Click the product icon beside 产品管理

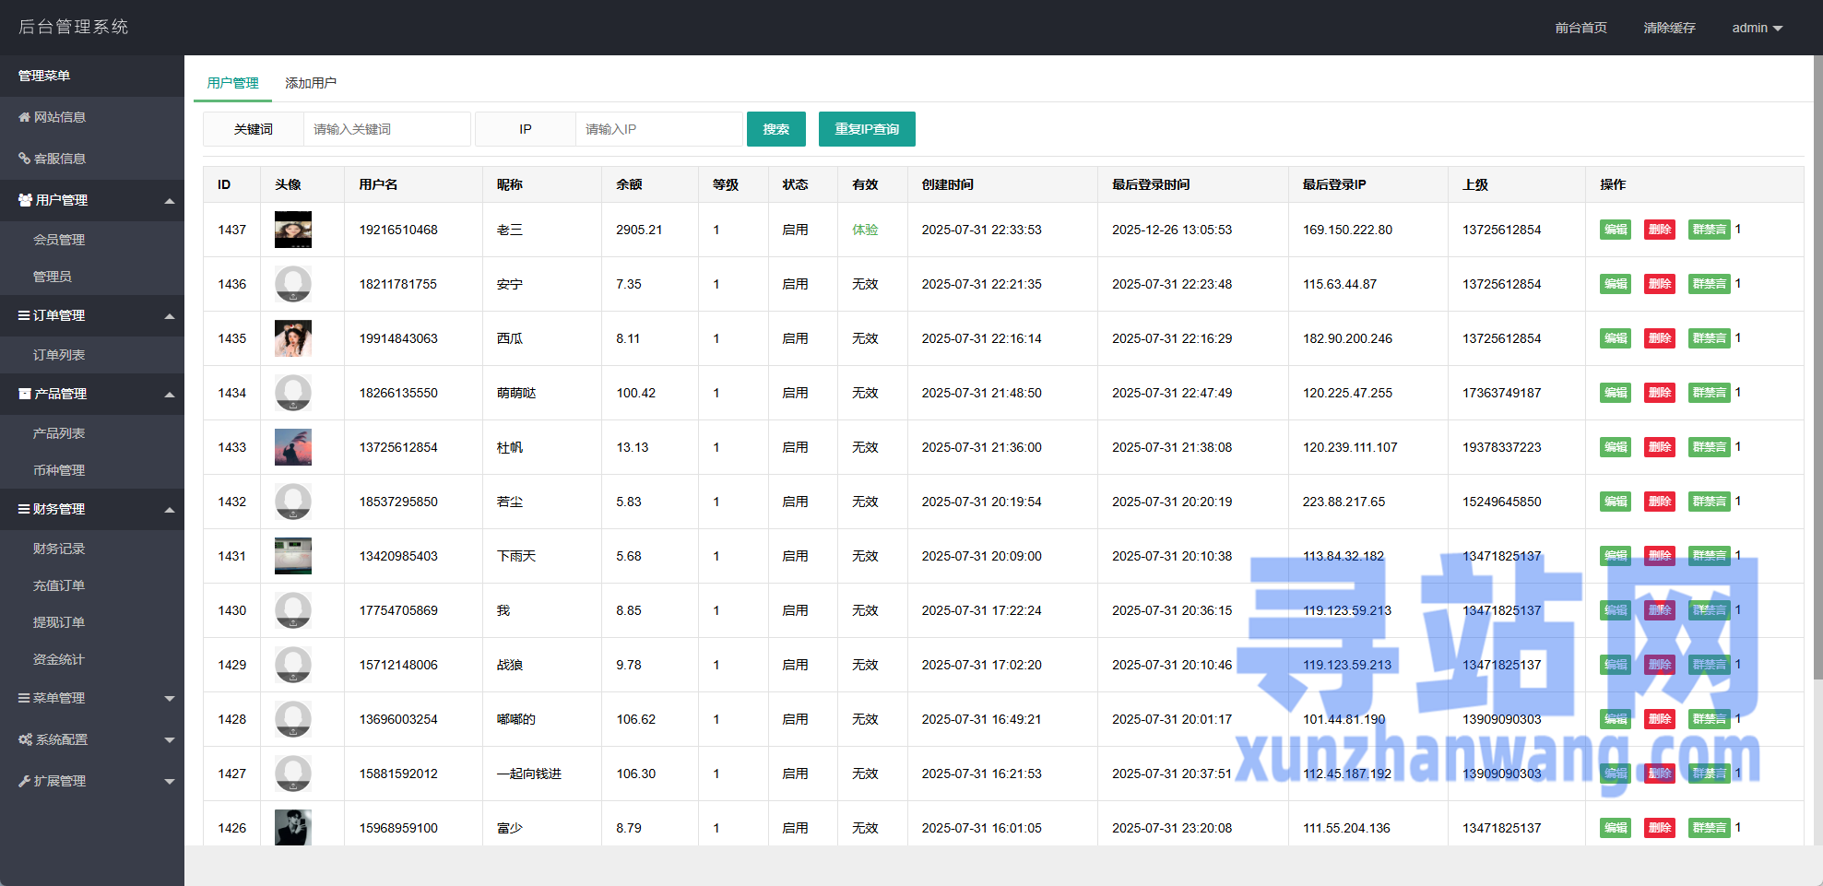coord(25,394)
